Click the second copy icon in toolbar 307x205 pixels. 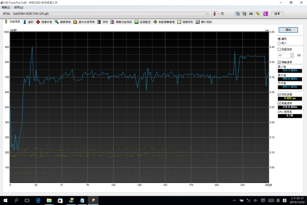[x=245, y=14]
